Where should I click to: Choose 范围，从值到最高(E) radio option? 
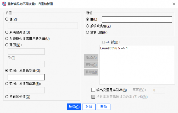[x=7, y=84]
